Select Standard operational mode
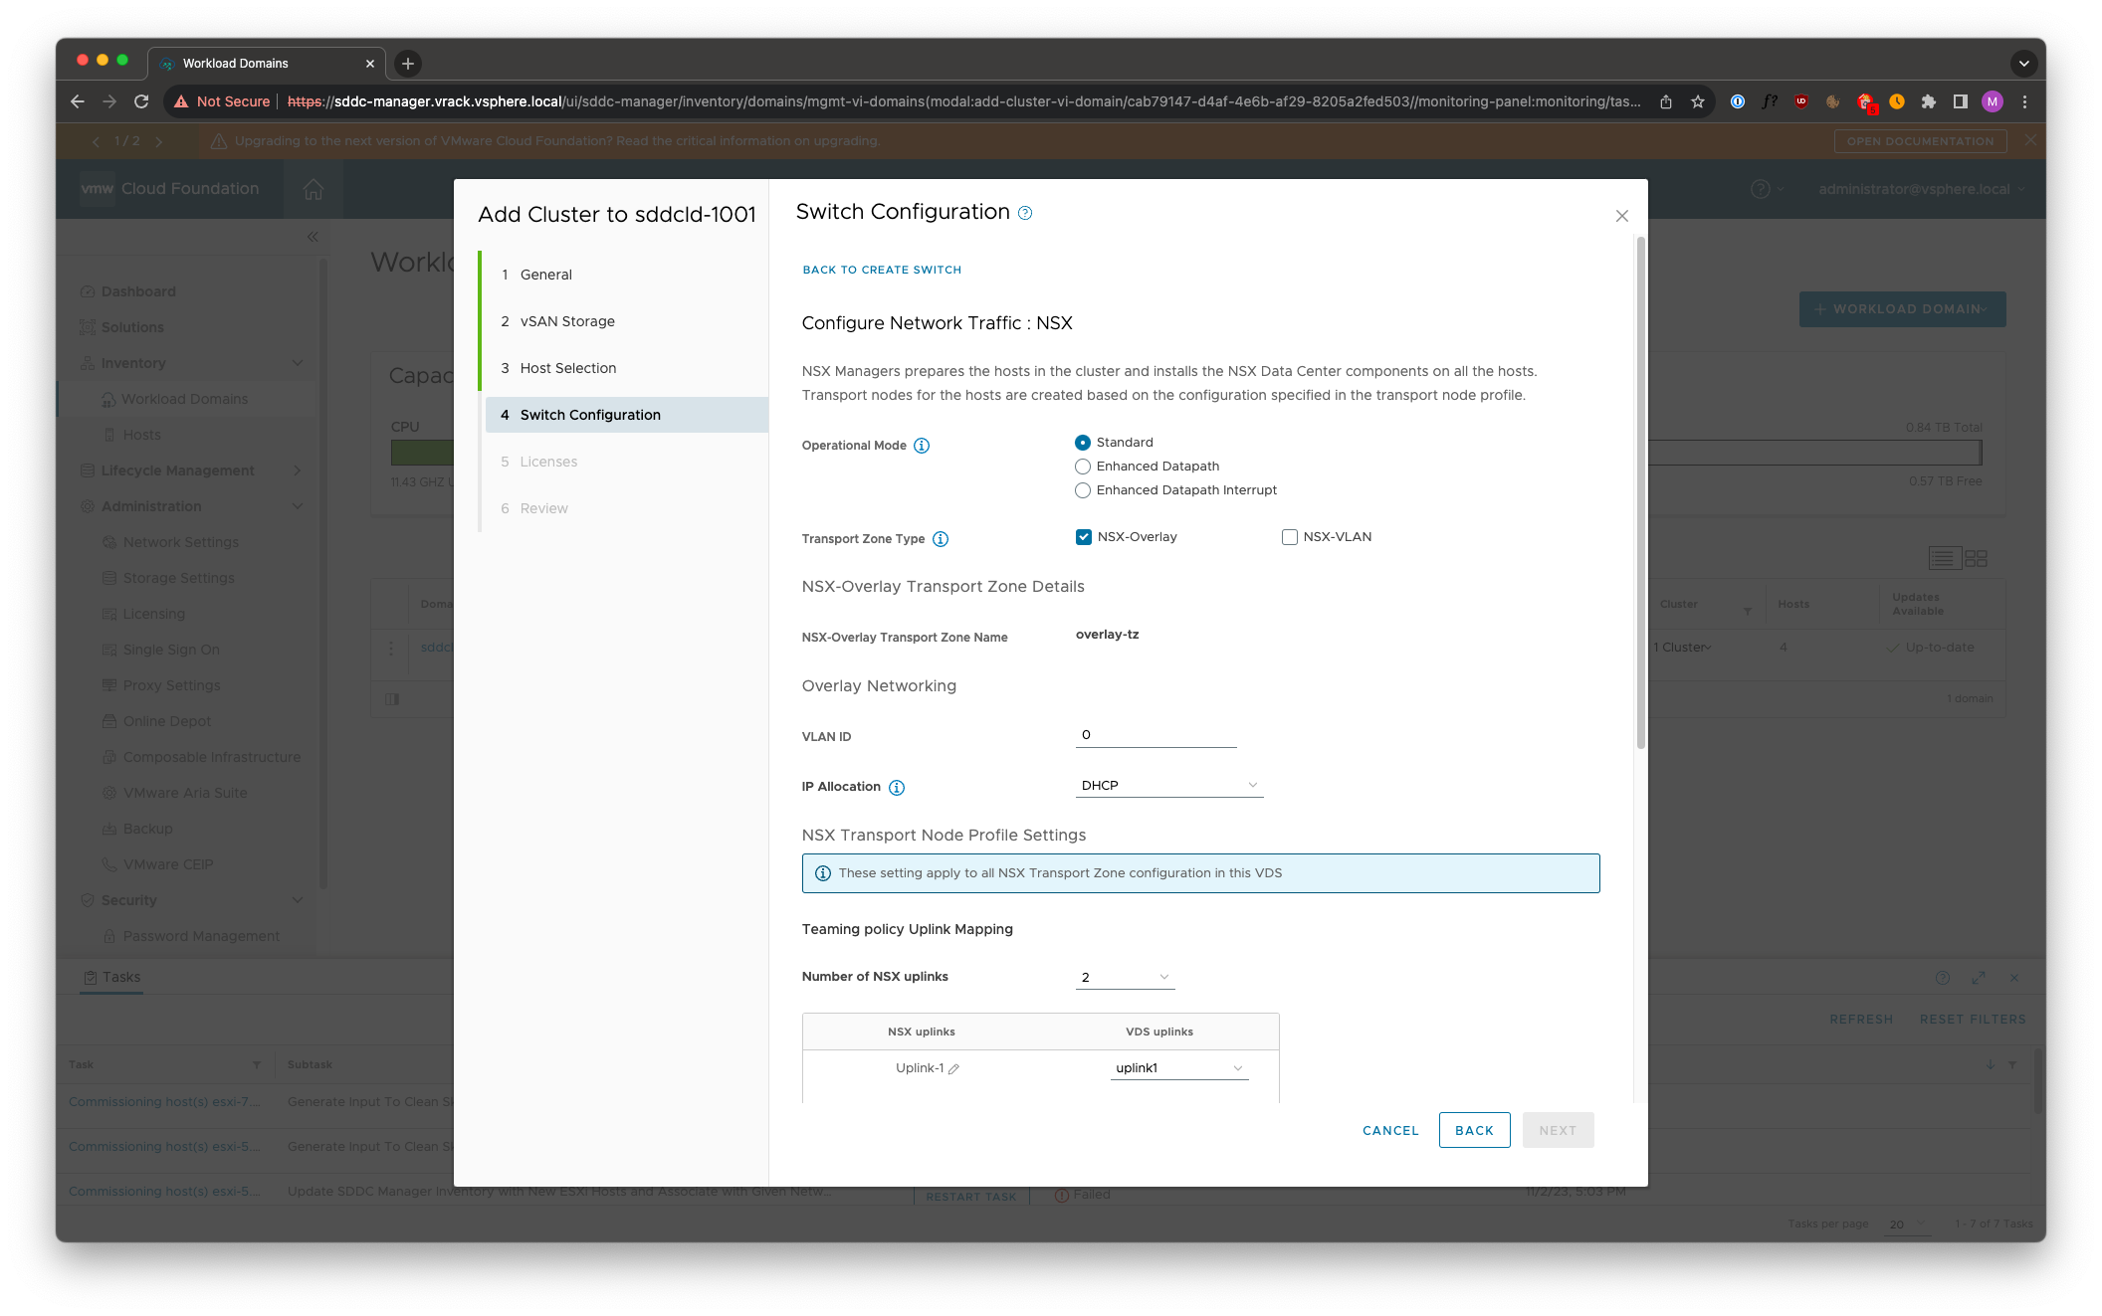The image size is (2102, 1316). pyautogui.click(x=1083, y=443)
